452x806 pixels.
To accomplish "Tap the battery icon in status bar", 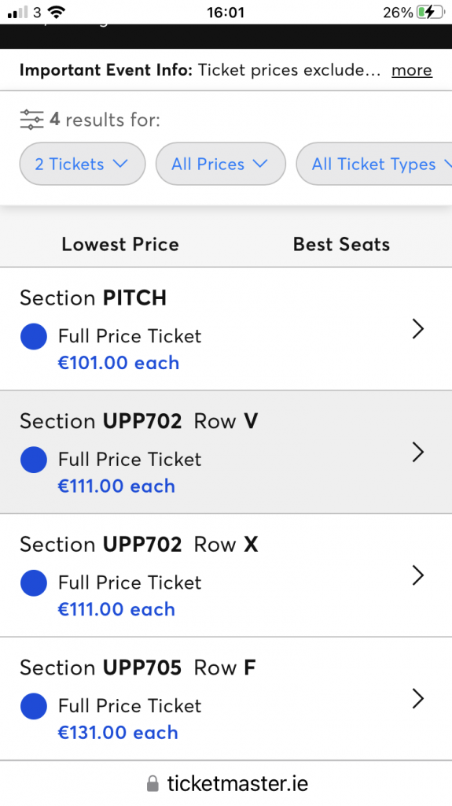I will click(431, 13).
